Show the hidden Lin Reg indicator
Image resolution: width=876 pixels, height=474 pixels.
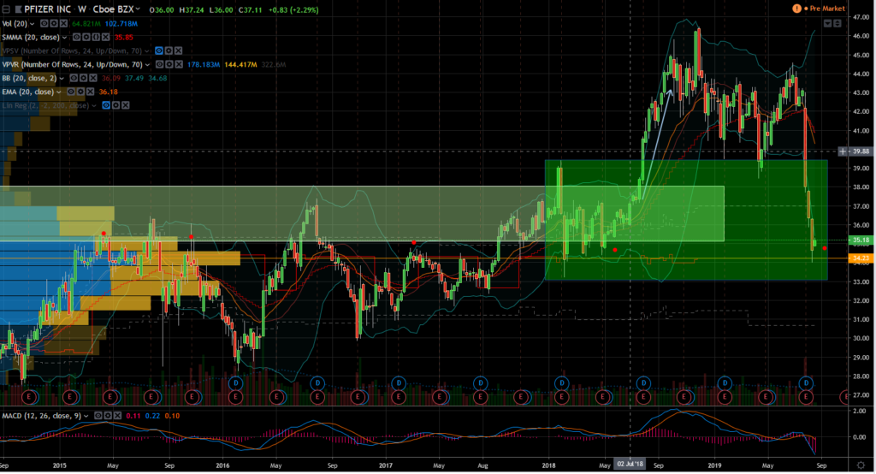[106, 105]
